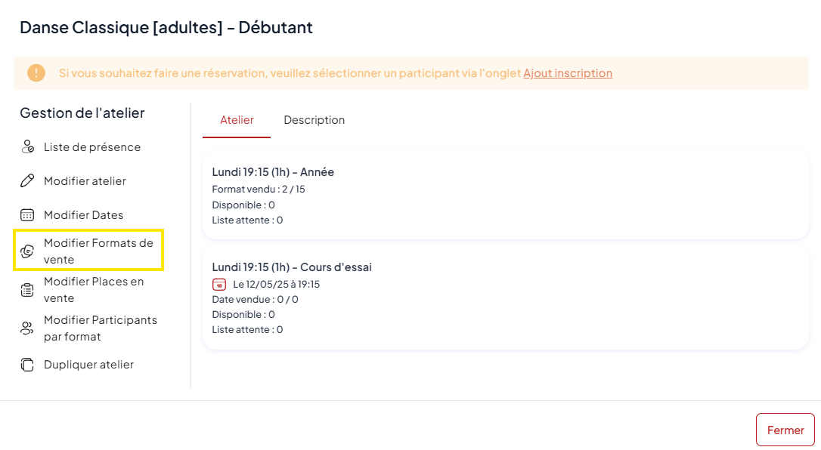This screenshot has height=450, width=821.
Task: Open Liste de présence
Action: 92,147
